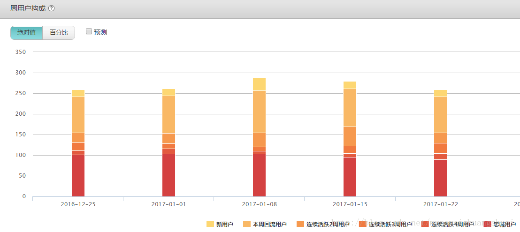
Task: Click the 2017-01-22 axis label
Action: (440, 204)
